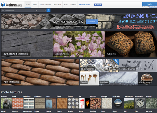The image size is (157, 113).
Task: Select the Floors checkered thumbnail
Action: (73, 103)
